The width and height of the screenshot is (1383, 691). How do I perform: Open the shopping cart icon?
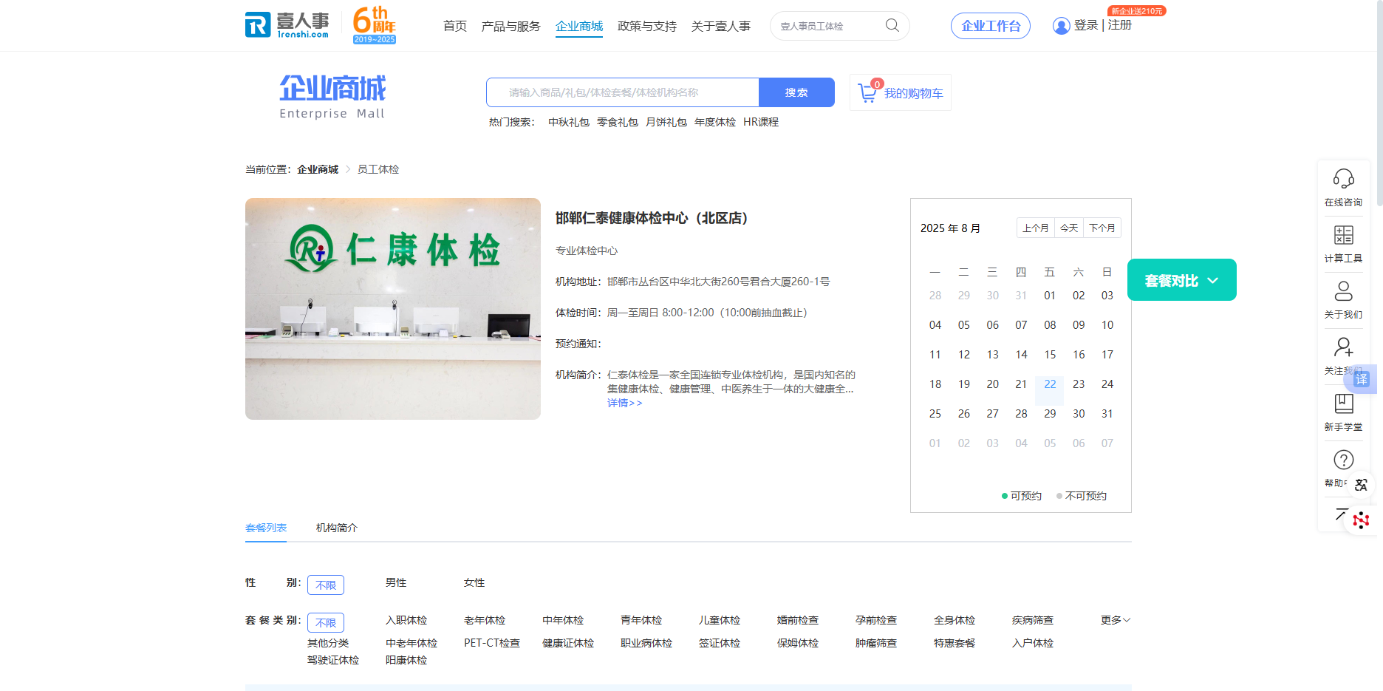coord(868,92)
